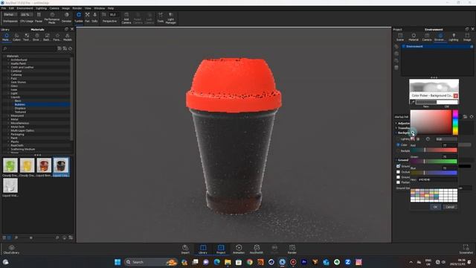Select the Color background radio option
The image size is (476, 268).
pos(398,145)
